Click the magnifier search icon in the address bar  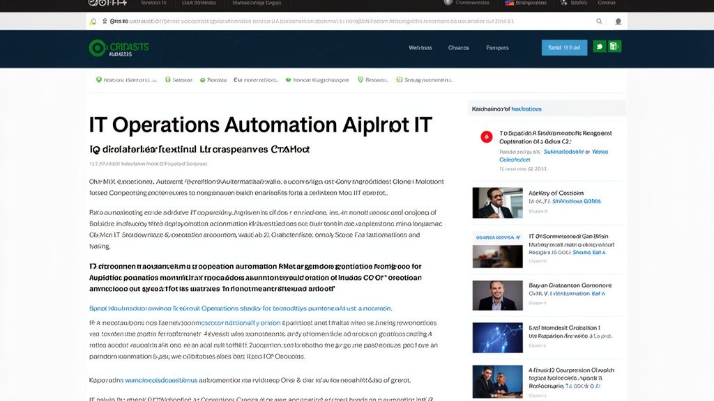click(x=599, y=22)
